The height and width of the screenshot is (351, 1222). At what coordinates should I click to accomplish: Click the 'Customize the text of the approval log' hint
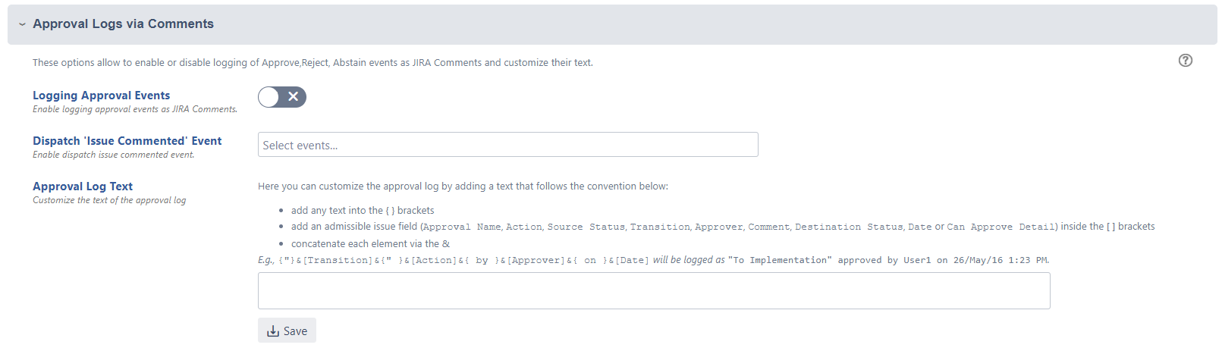[108, 200]
